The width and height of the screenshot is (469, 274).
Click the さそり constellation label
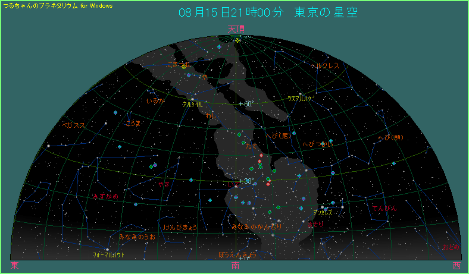[x=315, y=224]
